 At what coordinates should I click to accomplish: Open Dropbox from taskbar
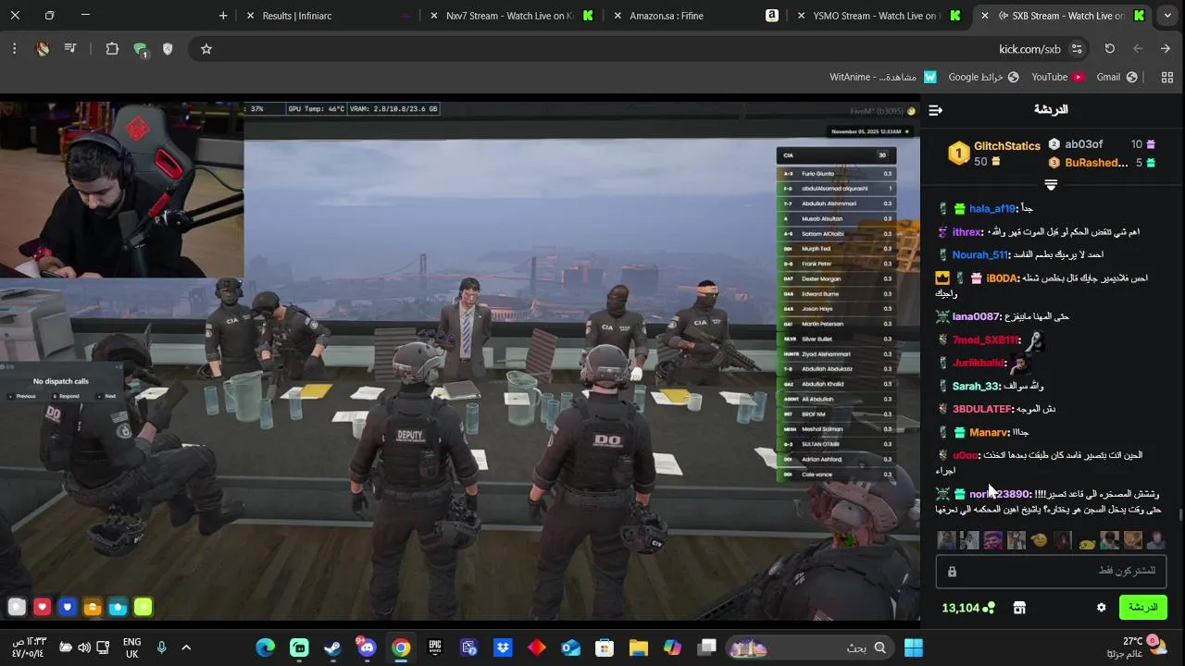503,647
